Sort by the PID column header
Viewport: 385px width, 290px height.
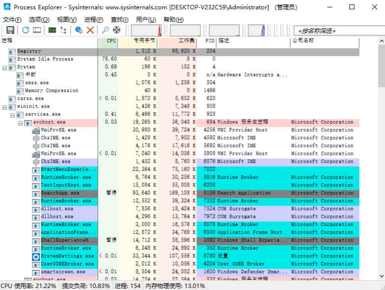point(206,43)
